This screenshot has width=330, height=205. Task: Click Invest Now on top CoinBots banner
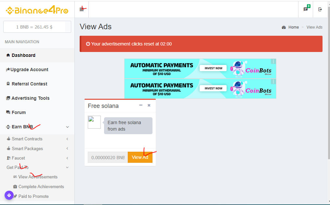pyautogui.click(x=213, y=68)
